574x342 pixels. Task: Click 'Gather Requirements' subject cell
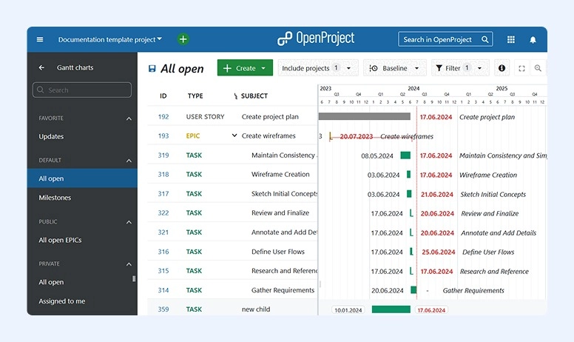(x=283, y=290)
